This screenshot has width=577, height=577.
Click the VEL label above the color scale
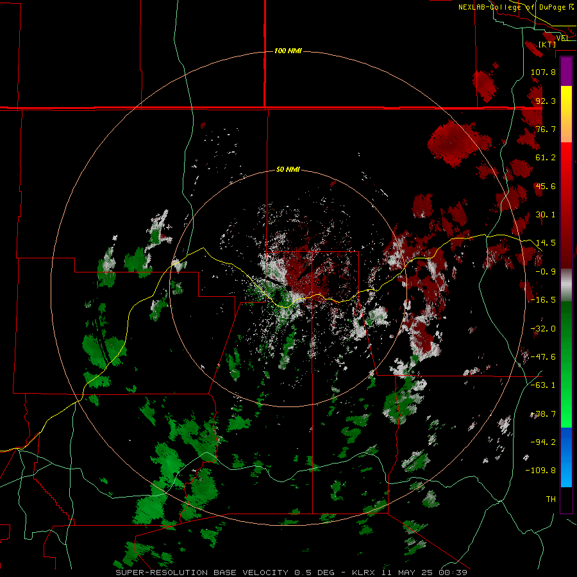click(562, 38)
